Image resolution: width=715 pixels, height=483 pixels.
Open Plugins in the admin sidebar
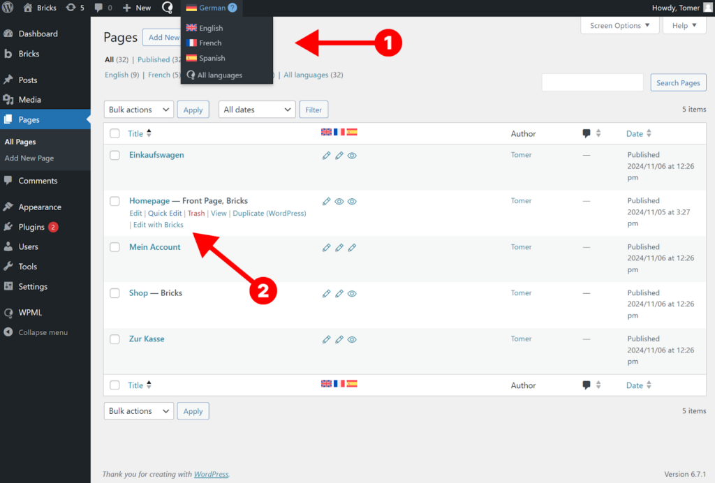(x=31, y=227)
